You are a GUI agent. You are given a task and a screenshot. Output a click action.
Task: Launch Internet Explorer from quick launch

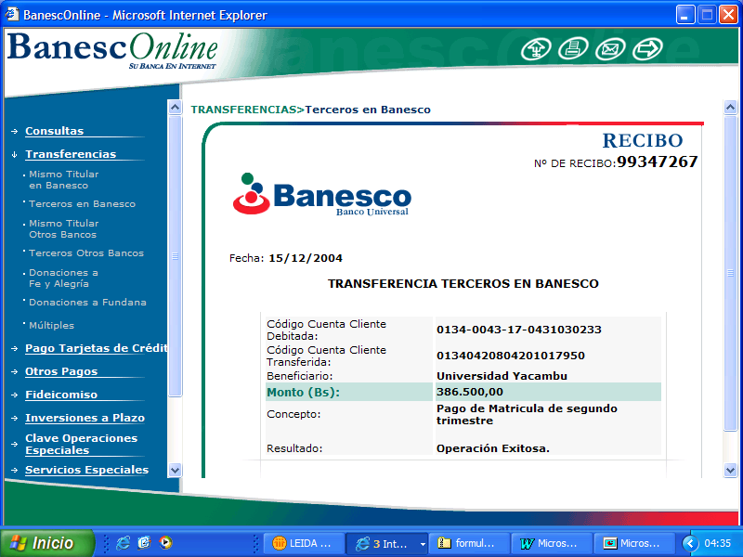point(124,543)
